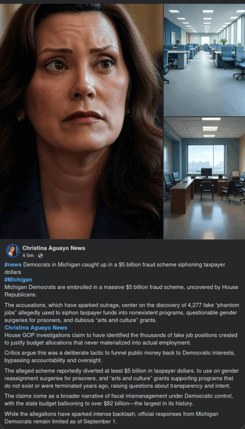The image size is (245, 429).
Task: Click the 'Critics argue this was' paragraph
Action: [x=120, y=357]
